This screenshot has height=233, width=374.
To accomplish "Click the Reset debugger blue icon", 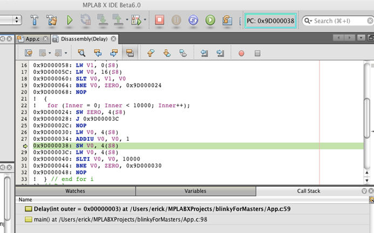I will tap(193, 20).
